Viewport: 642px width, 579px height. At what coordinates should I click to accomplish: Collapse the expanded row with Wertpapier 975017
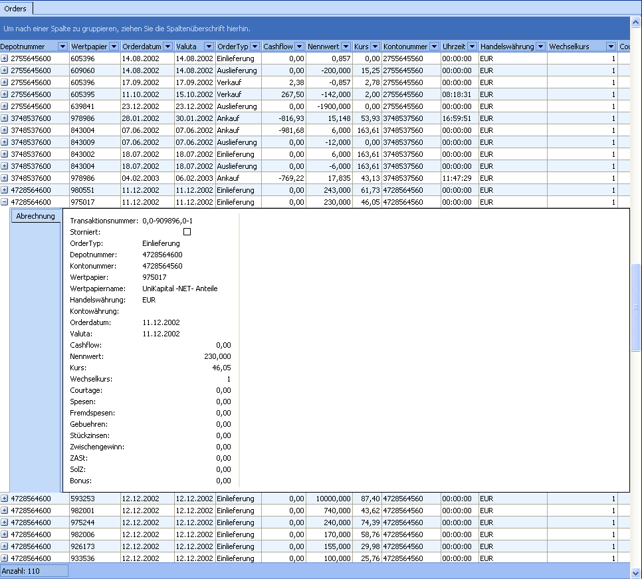click(x=5, y=202)
